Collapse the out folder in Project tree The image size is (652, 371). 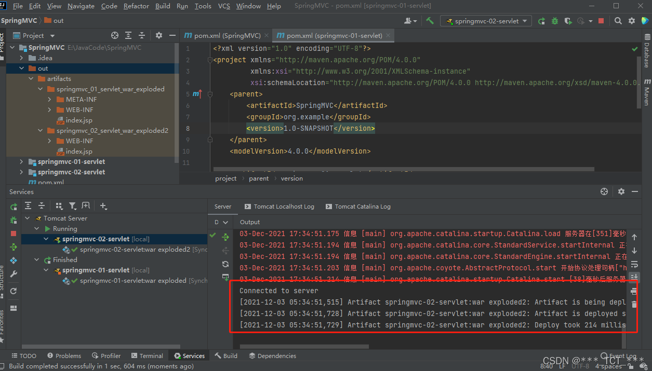[x=21, y=68]
